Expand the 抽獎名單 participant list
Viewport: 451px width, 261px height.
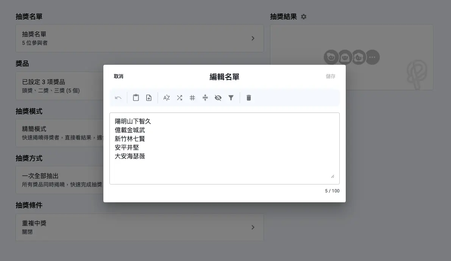click(139, 38)
